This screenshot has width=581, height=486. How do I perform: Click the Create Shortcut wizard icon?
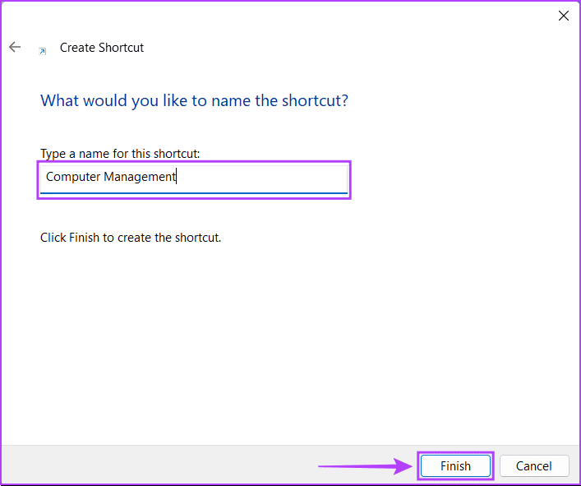43,51
